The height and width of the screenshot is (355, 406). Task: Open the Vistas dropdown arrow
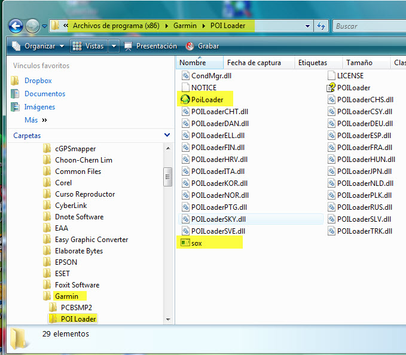click(x=114, y=46)
